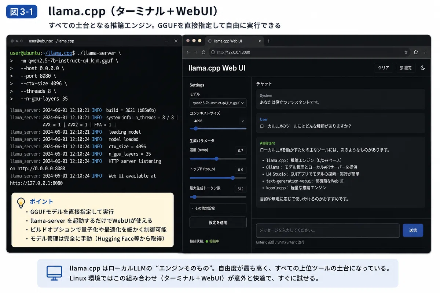Adjust the context size slider

click(x=218, y=129)
